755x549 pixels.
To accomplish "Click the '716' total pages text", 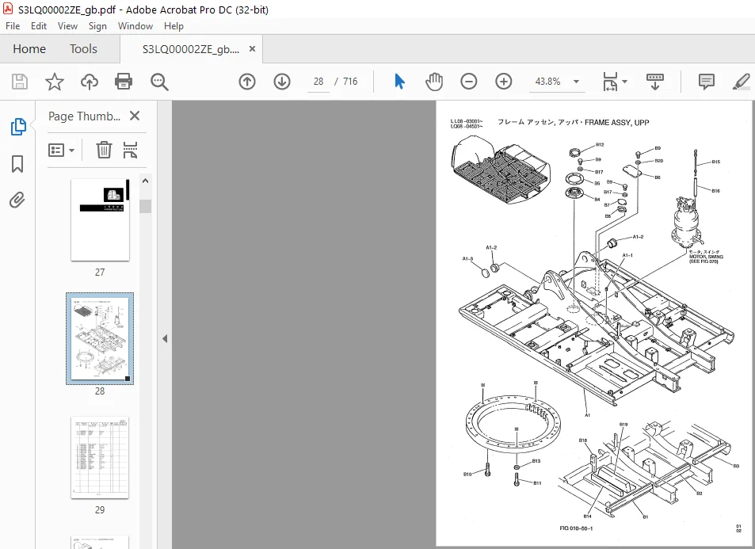I will (x=350, y=82).
